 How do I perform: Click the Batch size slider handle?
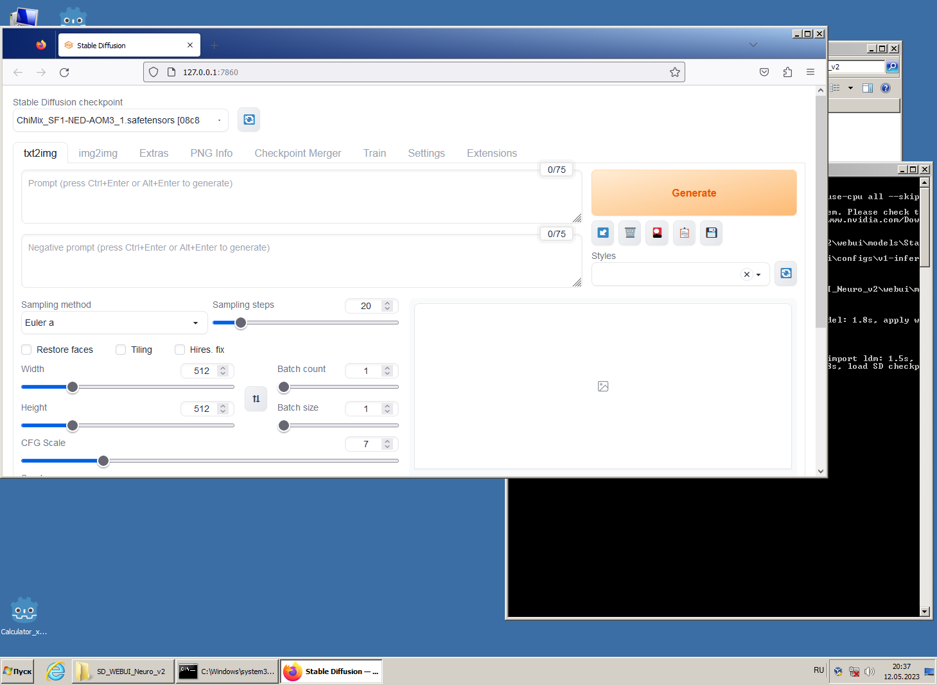tap(284, 425)
